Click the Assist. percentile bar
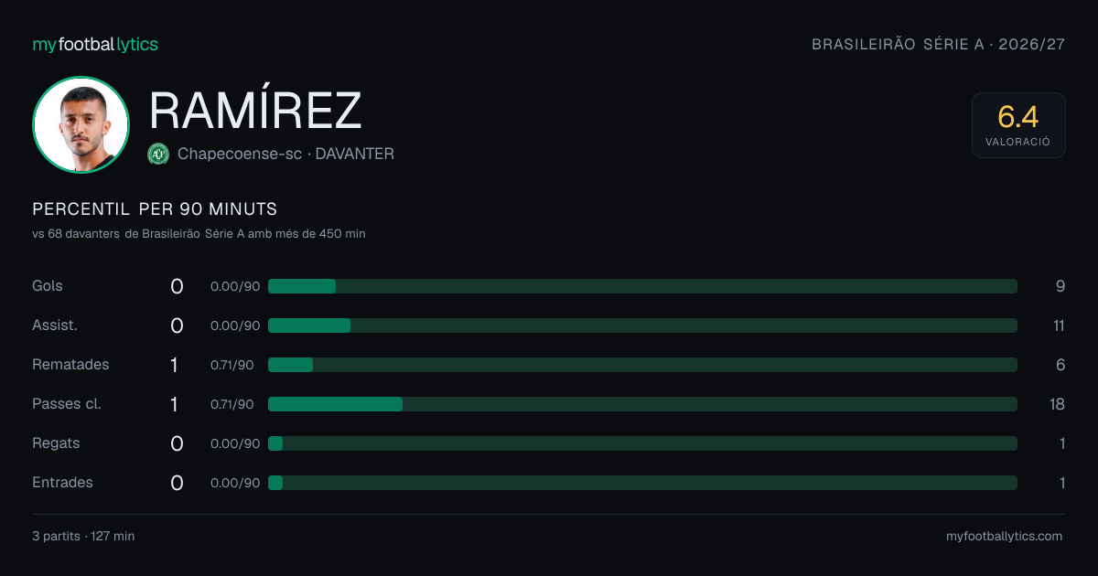The image size is (1098, 576). click(642, 325)
